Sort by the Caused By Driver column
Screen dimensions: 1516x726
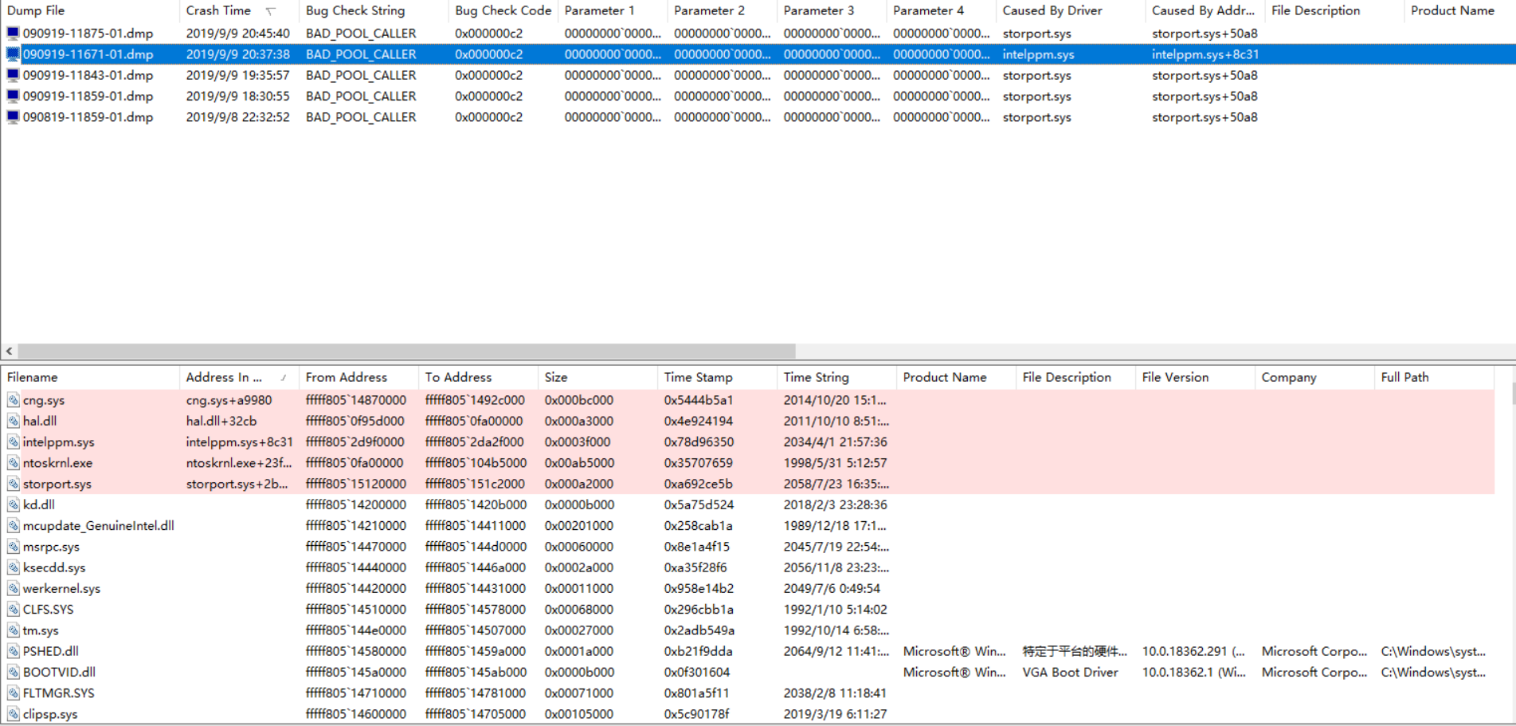click(x=1052, y=10)
